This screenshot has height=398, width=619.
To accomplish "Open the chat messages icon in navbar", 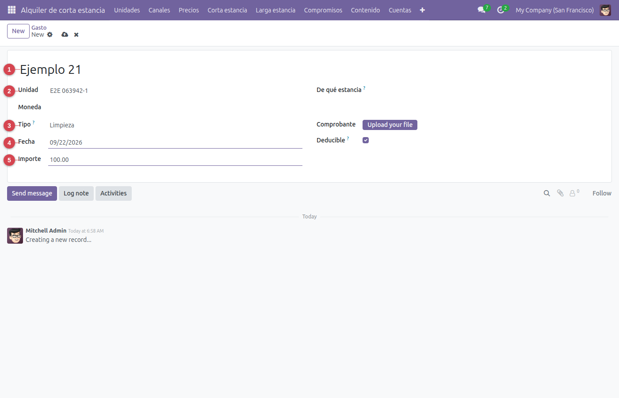I will coord(482,10).
